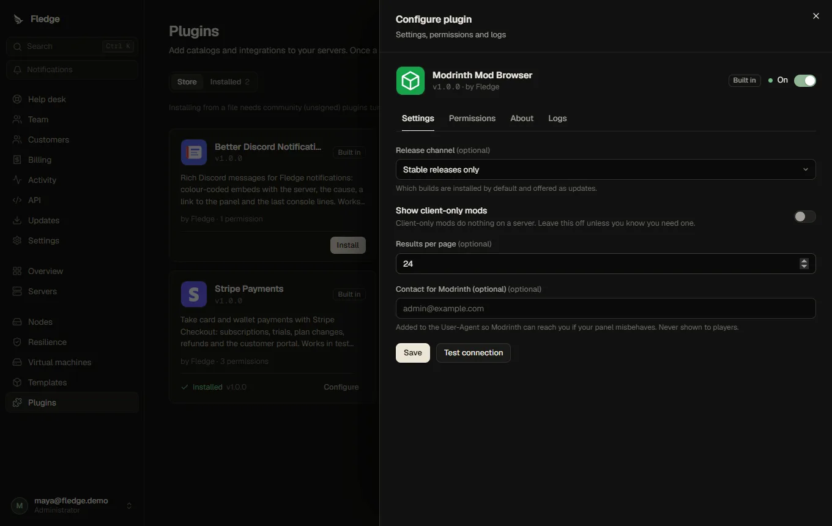The height and width of the screenshot is (526, 832).
Task: Open the Notifications item in the sidebar
Action: tap(72, 70)
